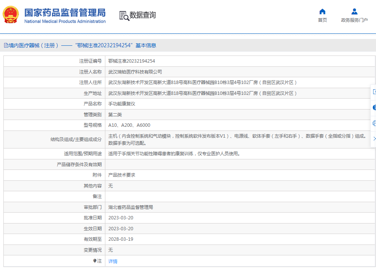
Task: Open 政务服务门户 label
Action: tap(354, 20)
